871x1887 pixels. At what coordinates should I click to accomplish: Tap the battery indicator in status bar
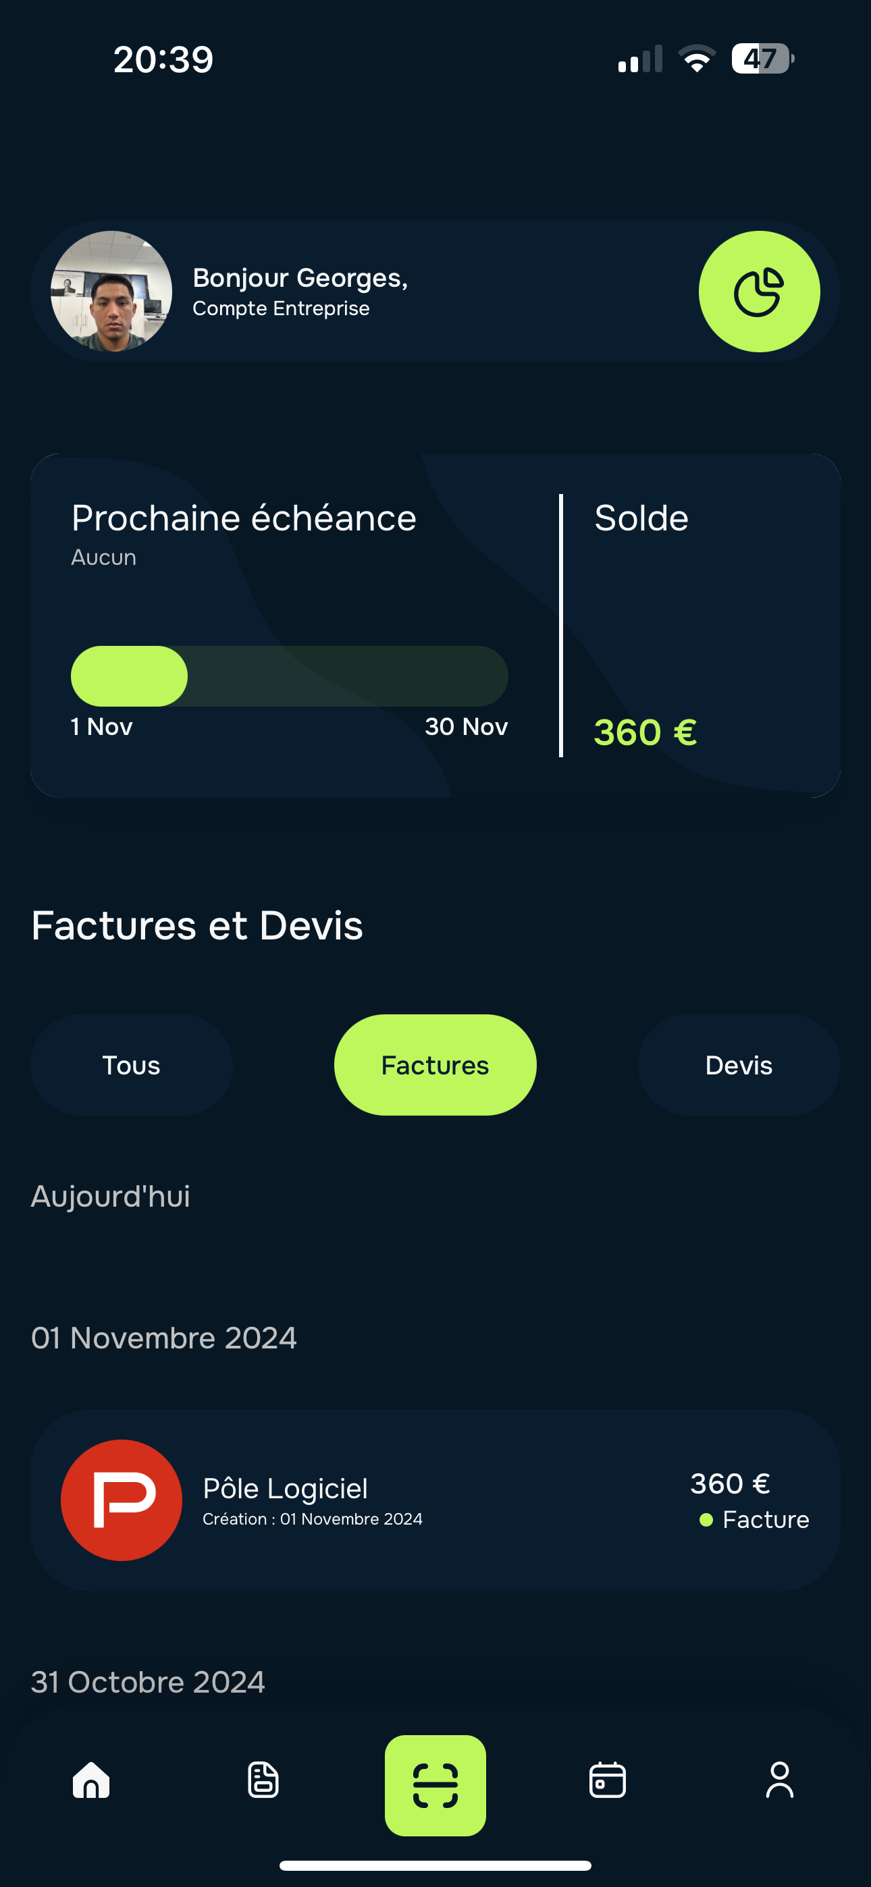click(x=762, y=59)
